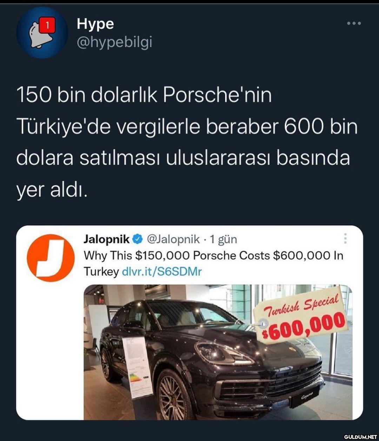Open the Hype profile avatar

point(42,32)
